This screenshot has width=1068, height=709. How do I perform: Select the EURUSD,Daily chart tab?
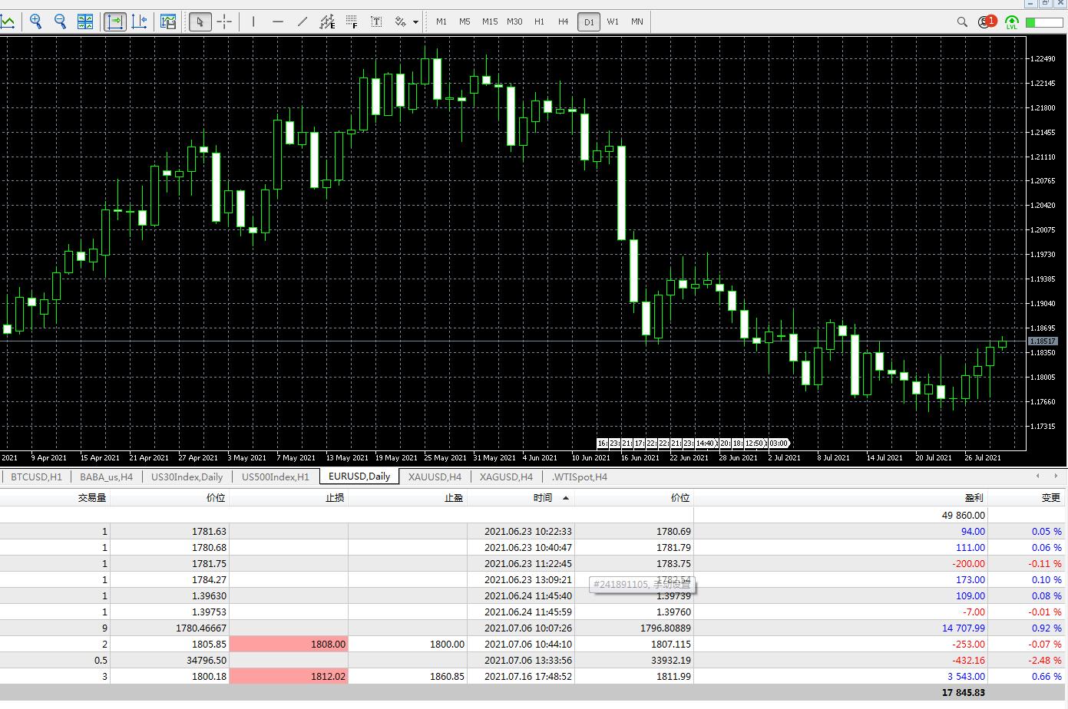click(359, 477)
